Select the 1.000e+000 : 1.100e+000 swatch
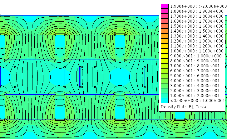Image resolution: width=227 pixels, height=139 pixels. click(165, 51)
